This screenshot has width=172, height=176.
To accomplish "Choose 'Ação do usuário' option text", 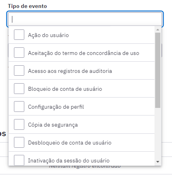I will pos(48,35).
